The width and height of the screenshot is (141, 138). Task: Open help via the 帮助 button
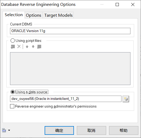(124, 130)
